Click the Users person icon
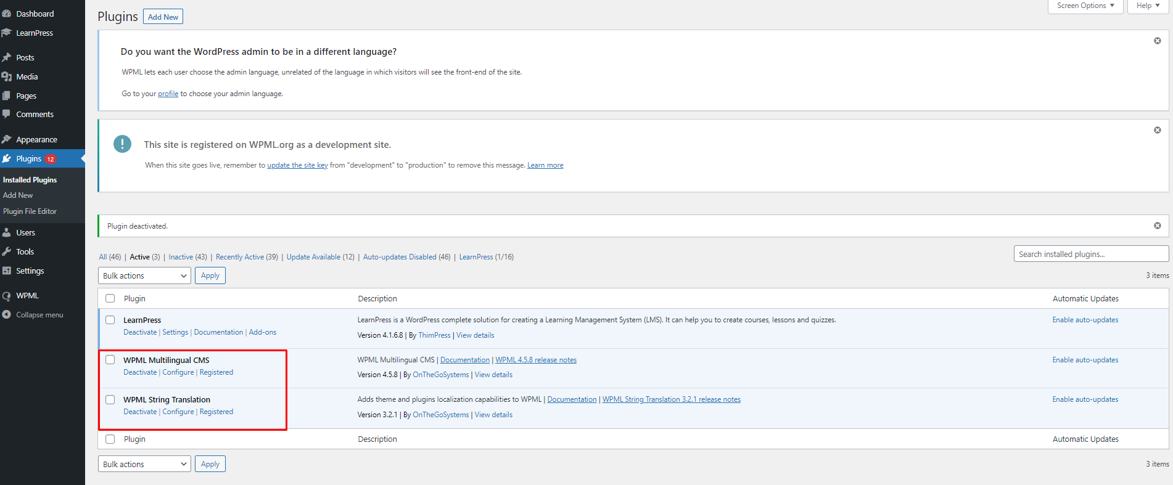This screenshot has width=1173, height=485. tap(7, 232)
